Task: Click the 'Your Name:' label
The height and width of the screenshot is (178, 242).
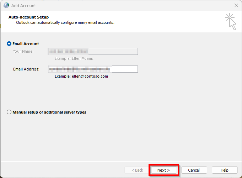Action: click(x=23, y=51)
